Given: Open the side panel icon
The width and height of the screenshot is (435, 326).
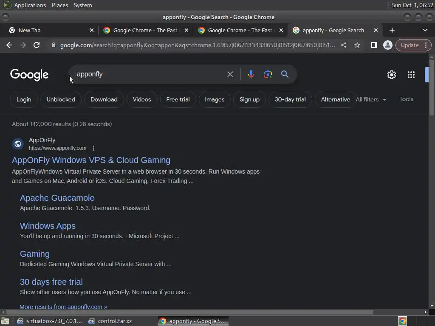Looking at the screenshot, I should (374, 45).
